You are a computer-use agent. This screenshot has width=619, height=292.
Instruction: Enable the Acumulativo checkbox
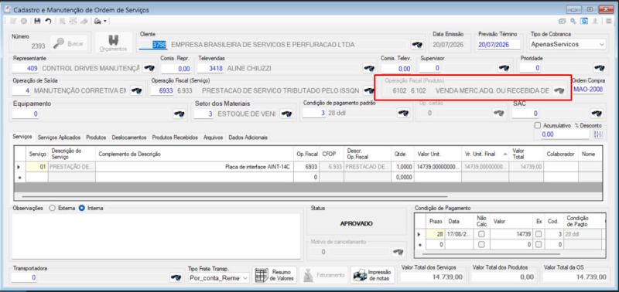[x=537, y=125]
